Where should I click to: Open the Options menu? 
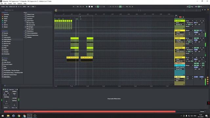[20, 4]
